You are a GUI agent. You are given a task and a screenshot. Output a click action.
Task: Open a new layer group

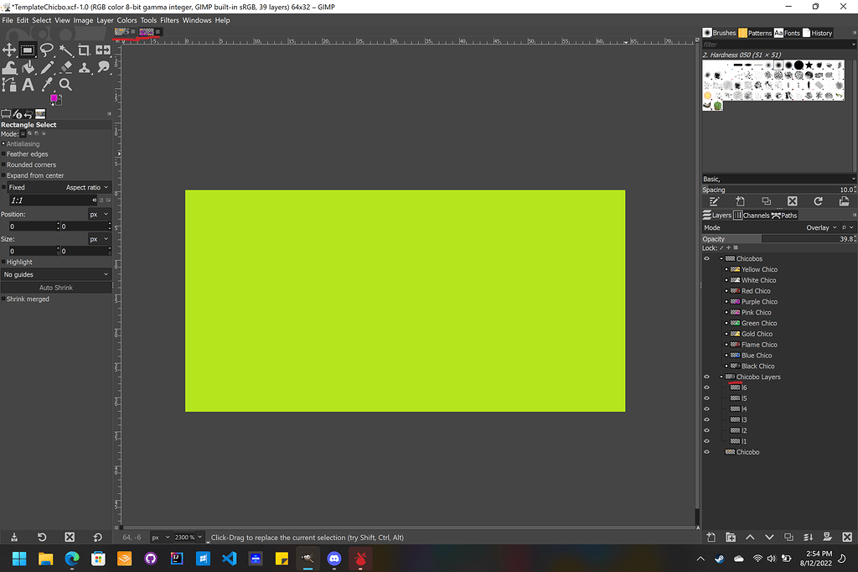[x=731, y=537]
